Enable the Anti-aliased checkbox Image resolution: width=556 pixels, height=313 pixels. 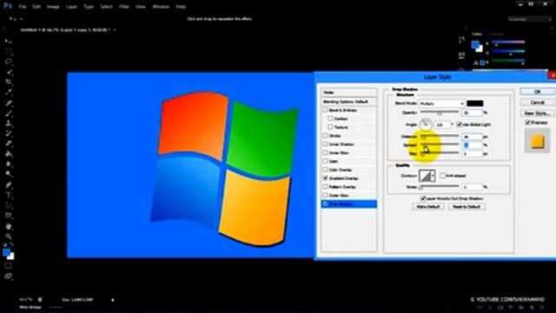442,176
